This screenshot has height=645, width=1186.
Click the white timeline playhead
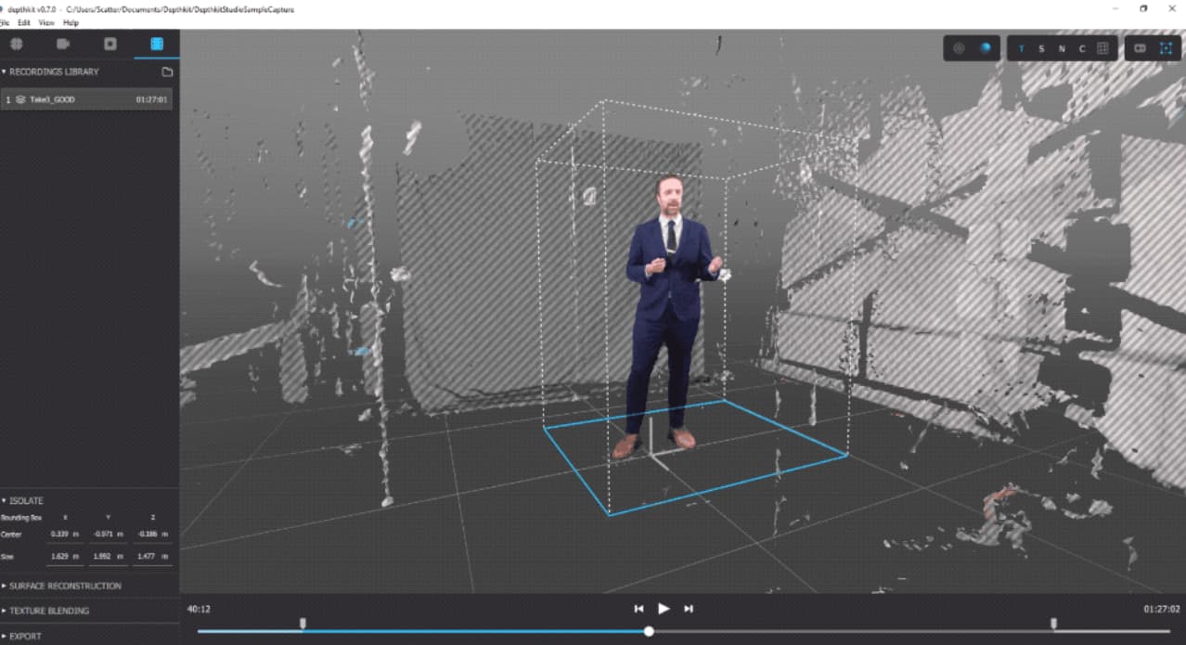[649, 631]
